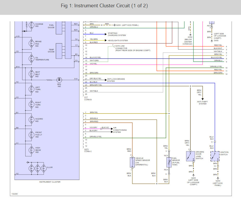This screenshot has height=200, width=241.
Task: Click the GRN/BLU/YEL label on connector C
Action: coord(96,137)
